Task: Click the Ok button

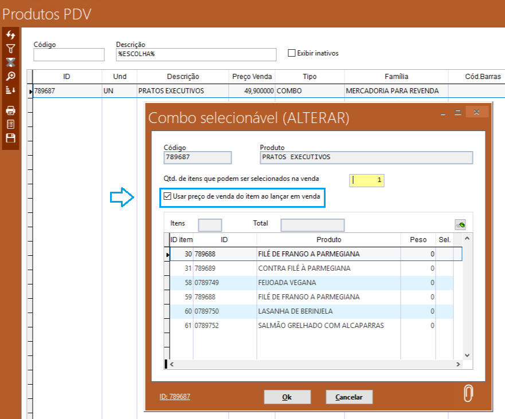Action: coord(287,397)
